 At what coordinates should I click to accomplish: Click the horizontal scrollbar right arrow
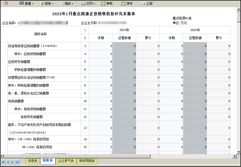[235, 156]
